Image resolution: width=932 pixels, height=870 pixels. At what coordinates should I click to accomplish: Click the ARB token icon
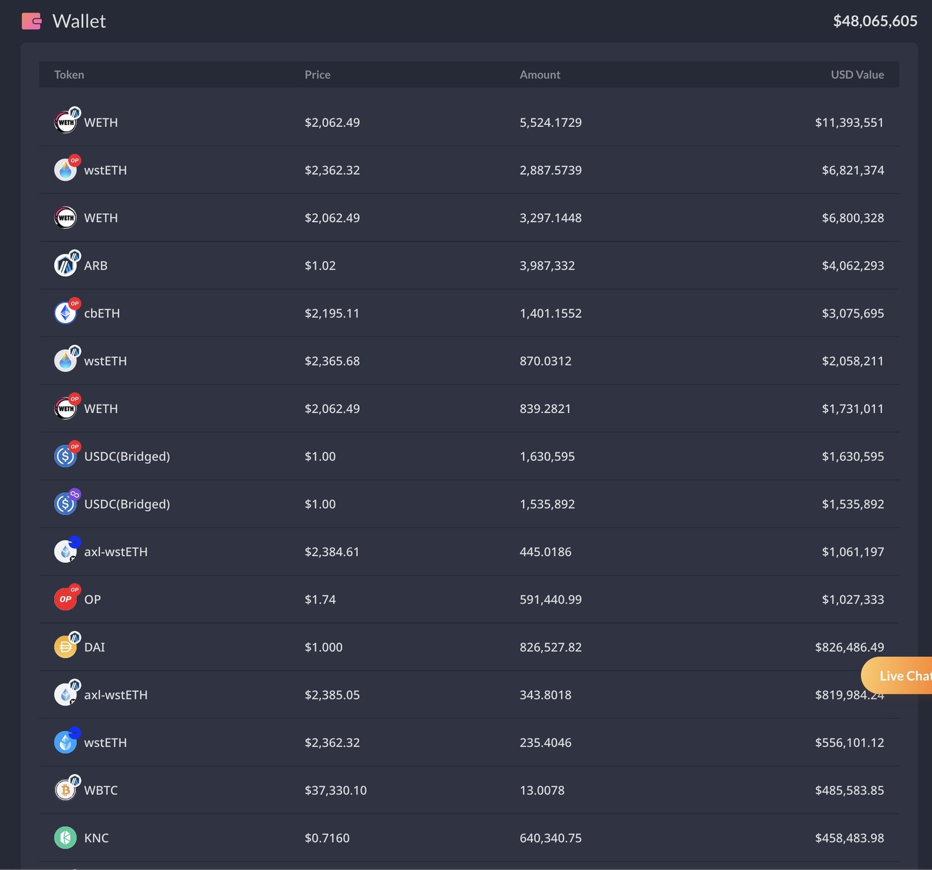[66, 265]
